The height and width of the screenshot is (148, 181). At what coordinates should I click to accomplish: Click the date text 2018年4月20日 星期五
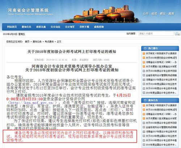[x=14, y=34]
